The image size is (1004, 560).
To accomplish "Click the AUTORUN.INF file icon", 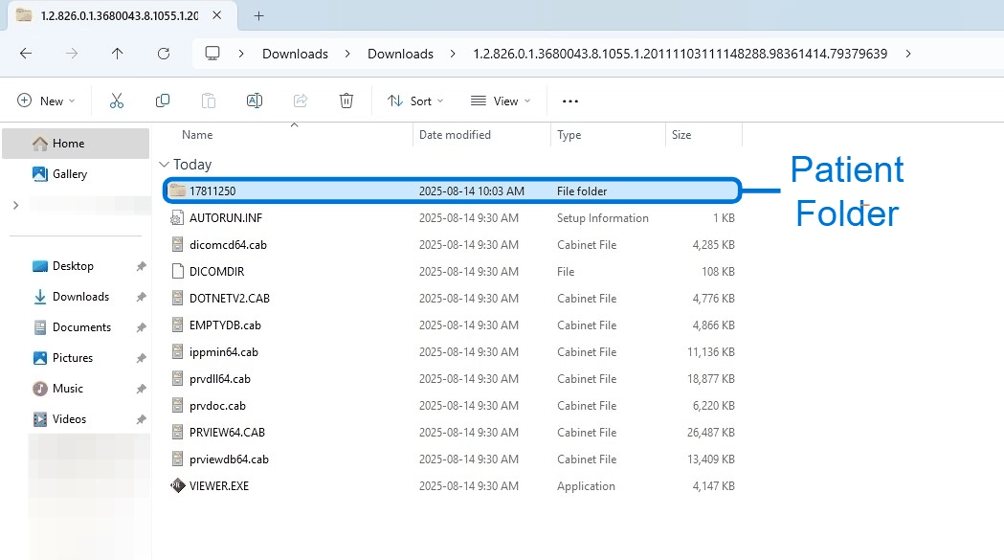I will pos(177,218).
